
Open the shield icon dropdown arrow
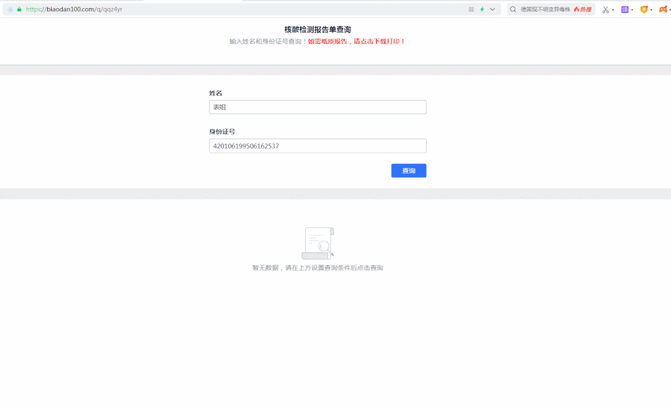(652, 10)
